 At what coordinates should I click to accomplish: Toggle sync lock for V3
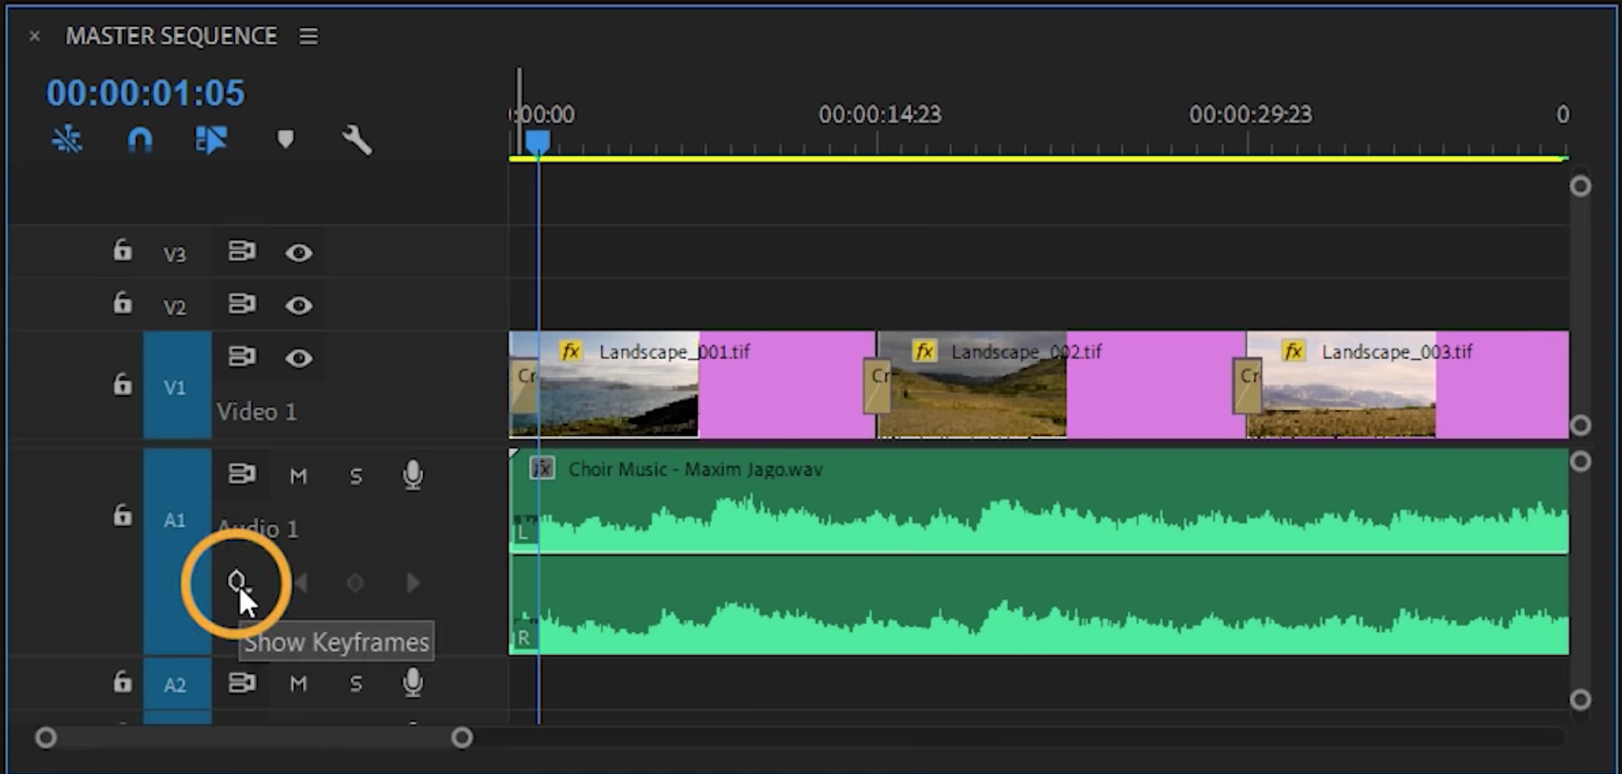(x=242, y=251)
